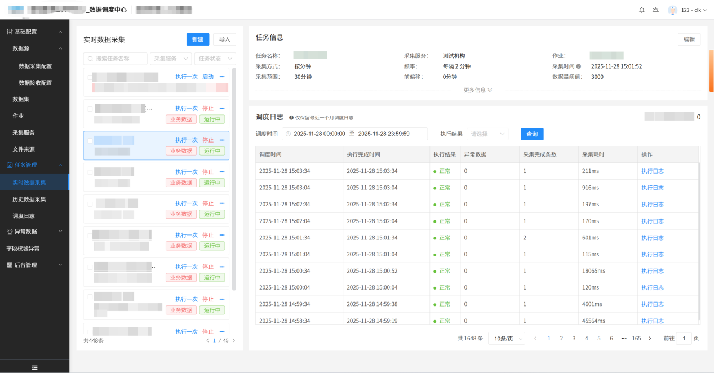The height and width of the screenshot is (373, 714).
Task: Open 历史数据采集 in the sidebar
Action: [x=29, y=199]
